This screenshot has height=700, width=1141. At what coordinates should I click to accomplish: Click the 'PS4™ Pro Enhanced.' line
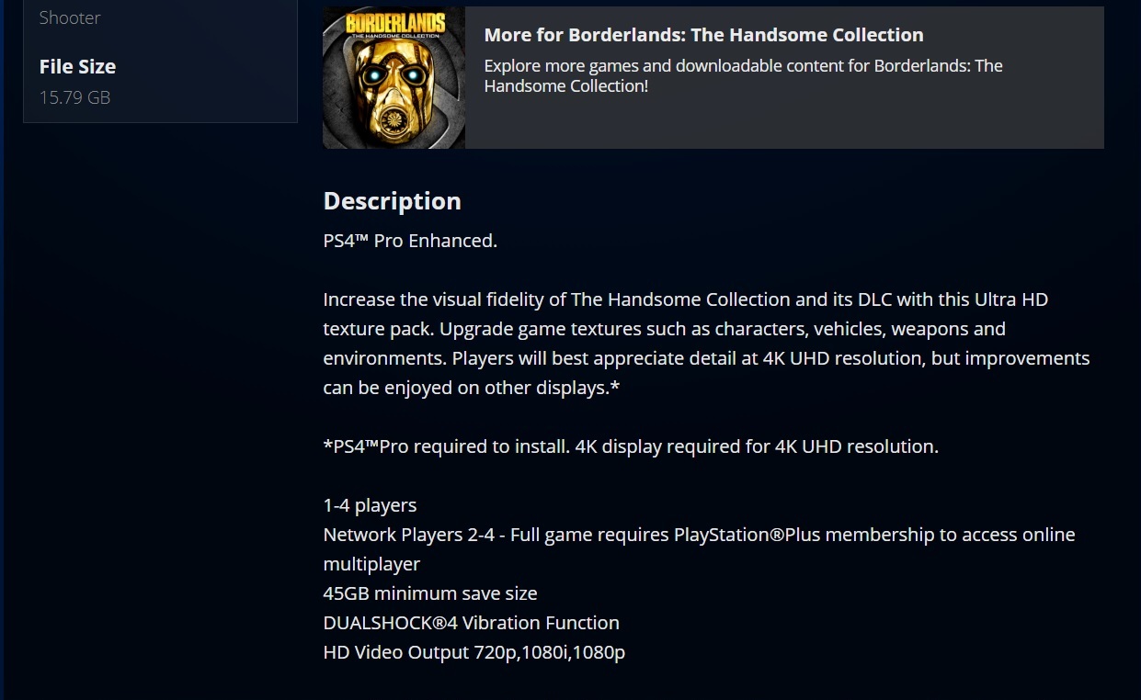[x=410, y=241]
